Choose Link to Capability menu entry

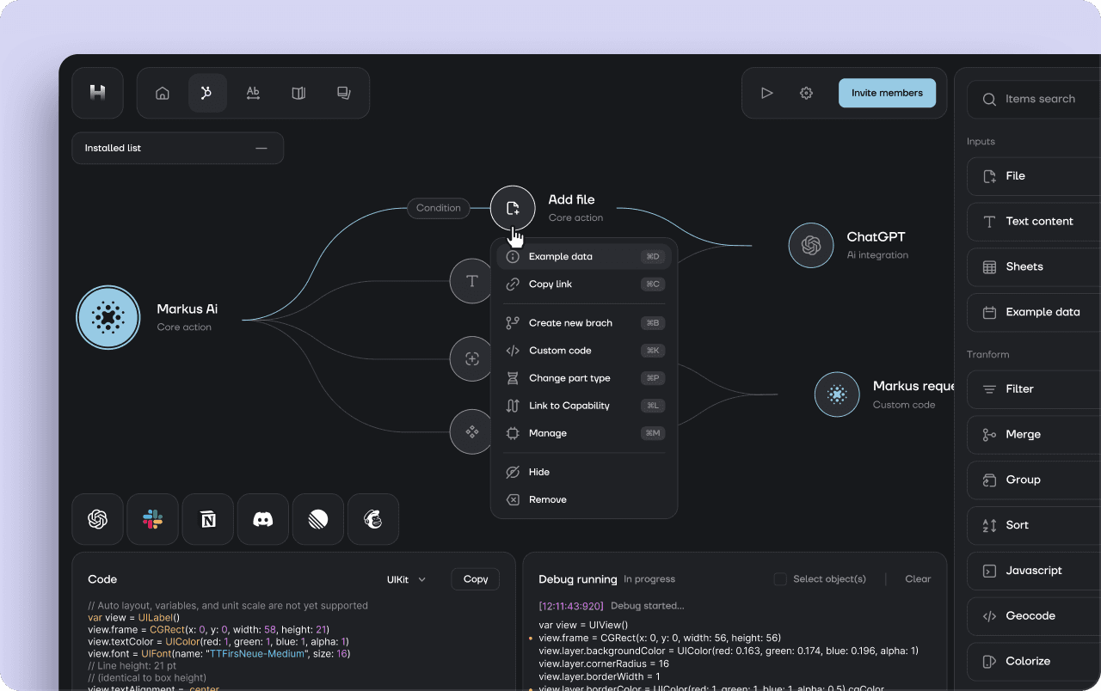pos(584,406)
